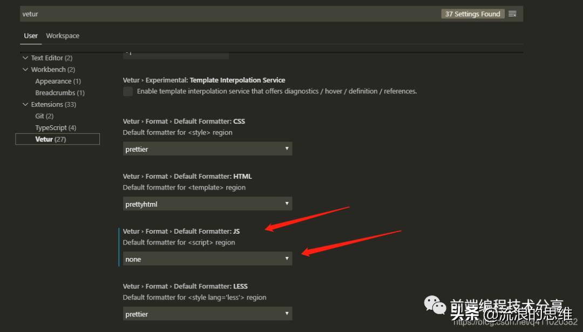Collapse the Text Editor chevron

coord(25,58)
